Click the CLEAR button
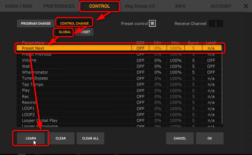The image size is (252, 155). point(60,138)
